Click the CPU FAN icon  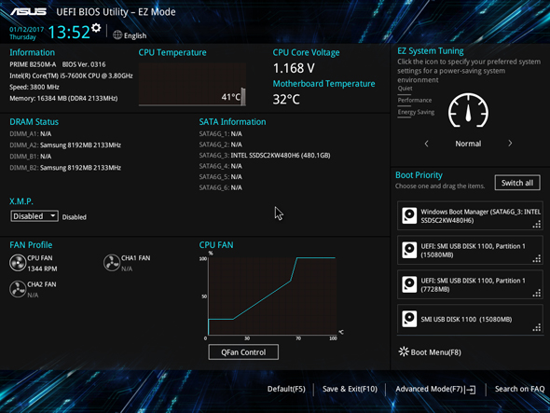pyautogui.click(x=18, y=263)
